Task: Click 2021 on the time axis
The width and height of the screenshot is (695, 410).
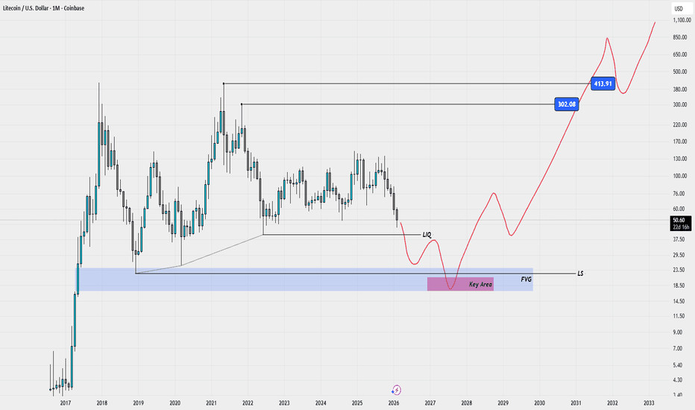Action: [211, 403]
